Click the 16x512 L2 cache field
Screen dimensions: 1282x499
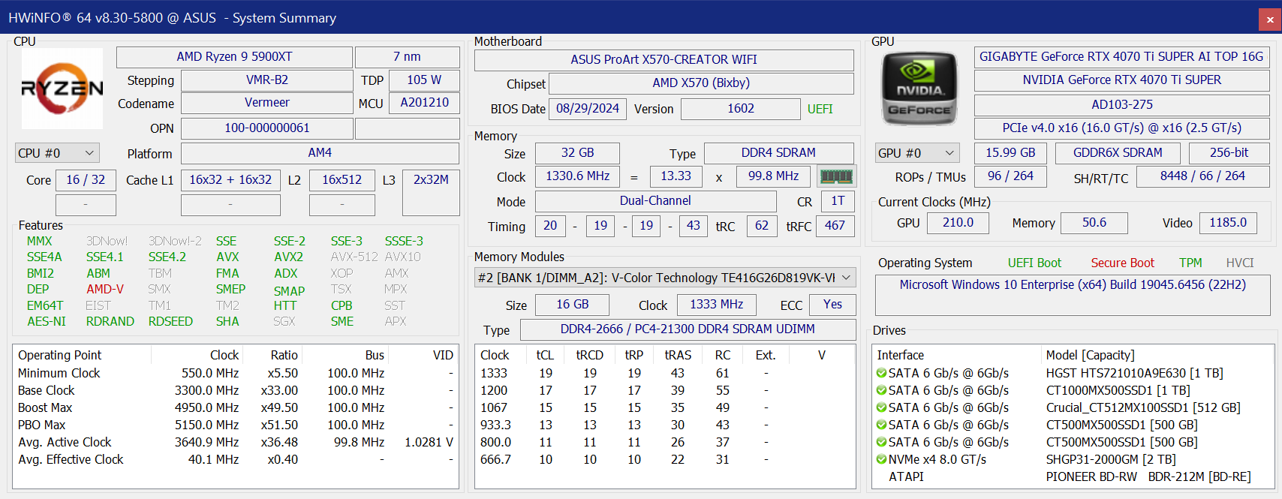click(x=342, y=180)
